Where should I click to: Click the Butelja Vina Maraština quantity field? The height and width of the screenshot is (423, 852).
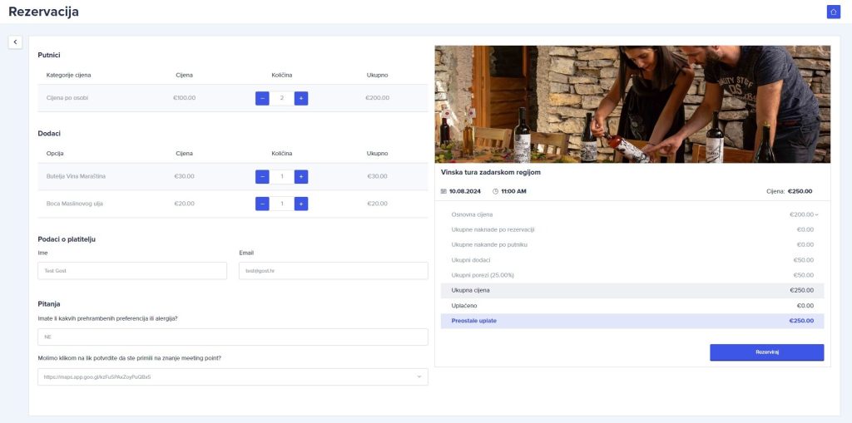pyautogui.click(x=282, y=176)
